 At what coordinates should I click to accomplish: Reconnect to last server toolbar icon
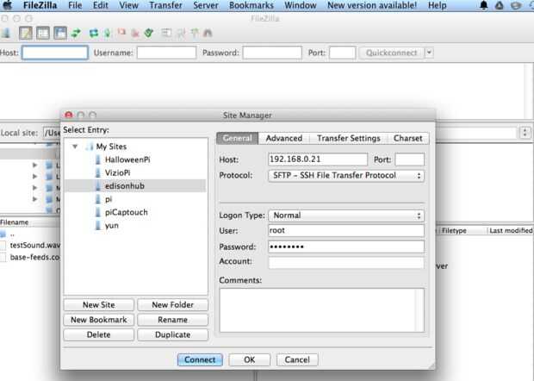point(149,33)
